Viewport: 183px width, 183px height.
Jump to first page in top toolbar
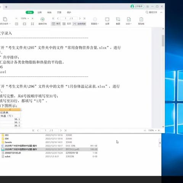(53, 18)
